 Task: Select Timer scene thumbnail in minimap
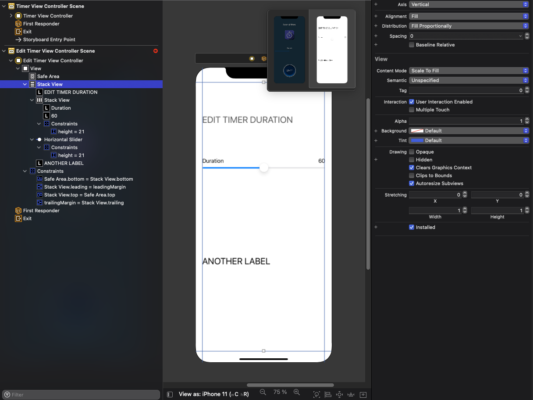pos(289,50)
